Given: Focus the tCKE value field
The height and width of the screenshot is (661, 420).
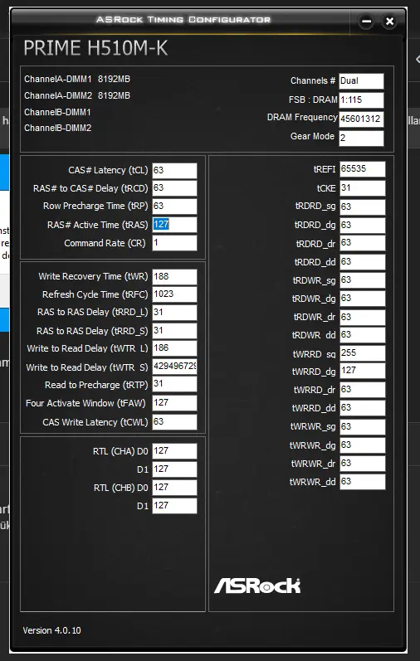Looking at the screenshot, I should coord(362,188).
